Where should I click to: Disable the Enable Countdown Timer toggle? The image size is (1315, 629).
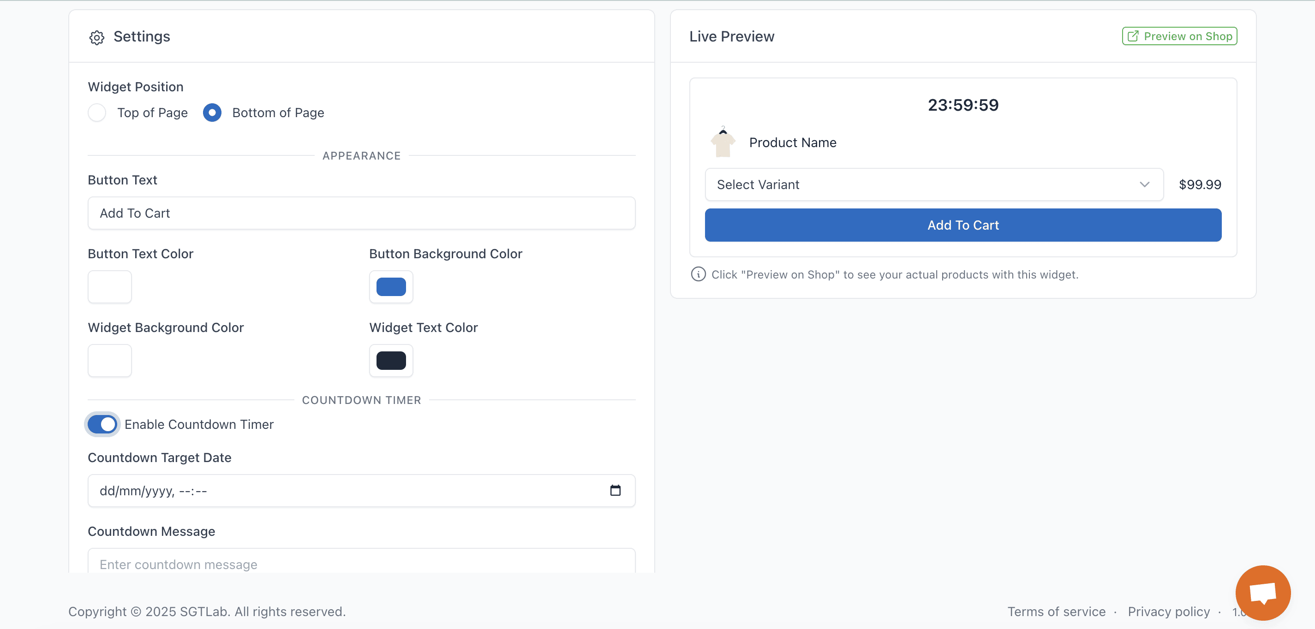point(102,424)
